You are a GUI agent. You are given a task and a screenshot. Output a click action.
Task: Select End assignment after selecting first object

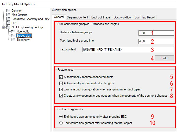click(x=61, y=123)
